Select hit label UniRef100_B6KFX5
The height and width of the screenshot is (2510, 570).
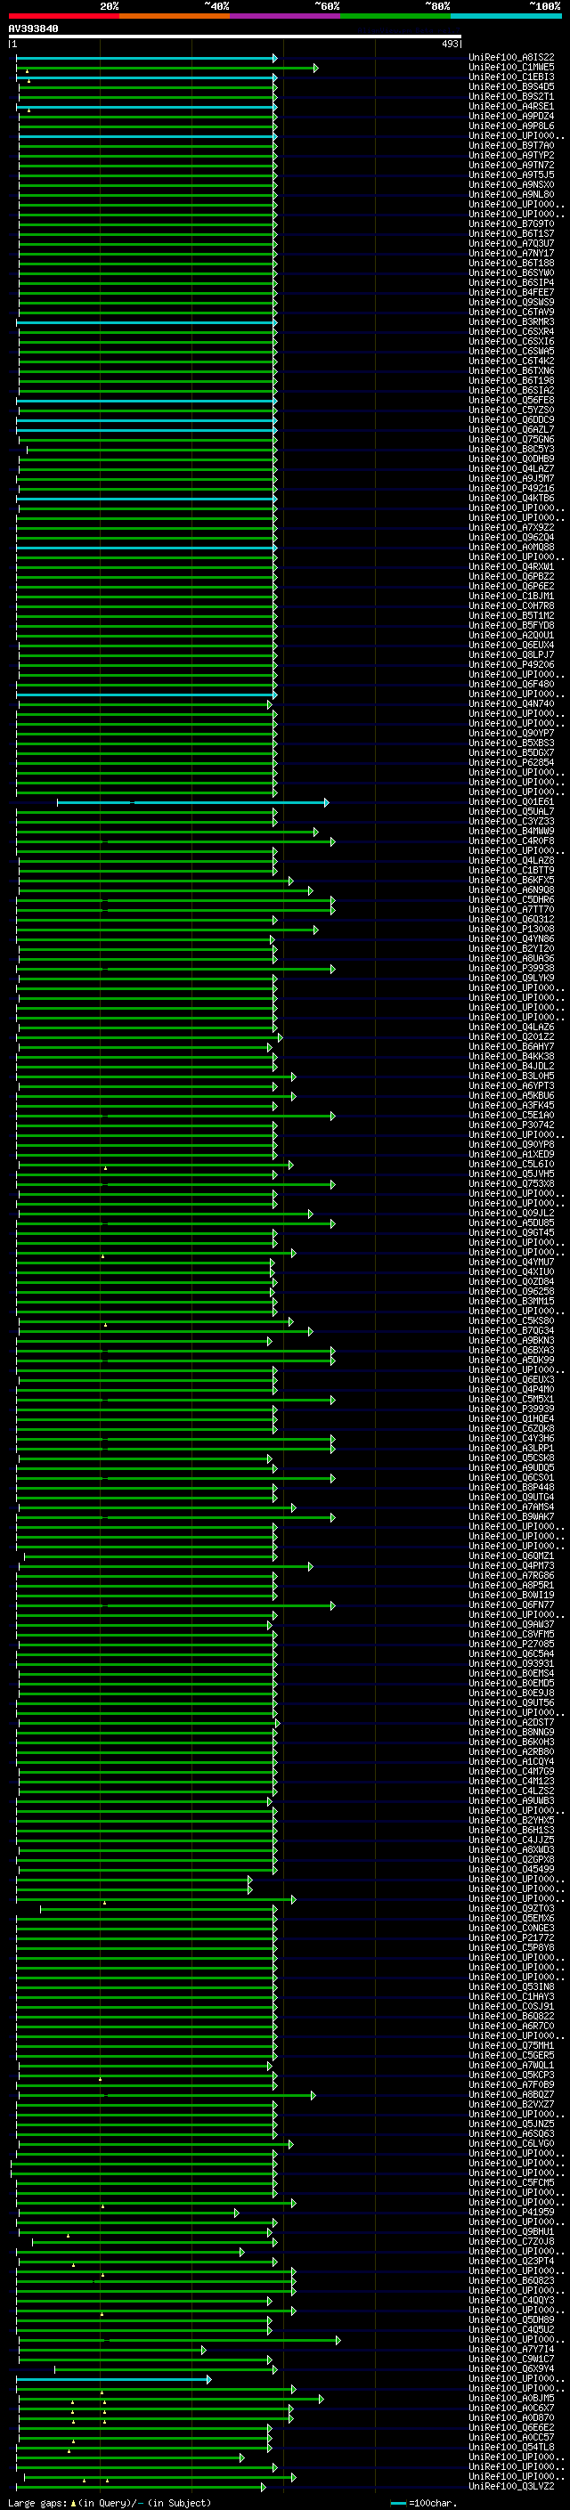pyautogui.click(x=511, y=880)
